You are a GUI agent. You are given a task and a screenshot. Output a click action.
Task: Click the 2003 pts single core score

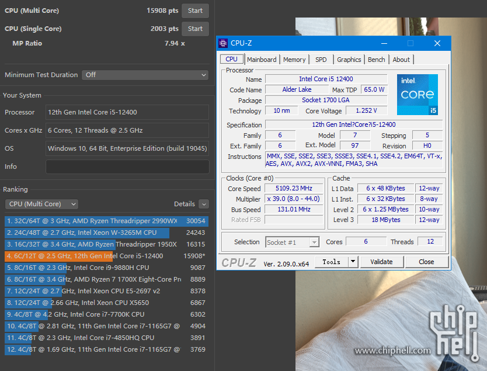pyautogui.click(x=165, y=29)
